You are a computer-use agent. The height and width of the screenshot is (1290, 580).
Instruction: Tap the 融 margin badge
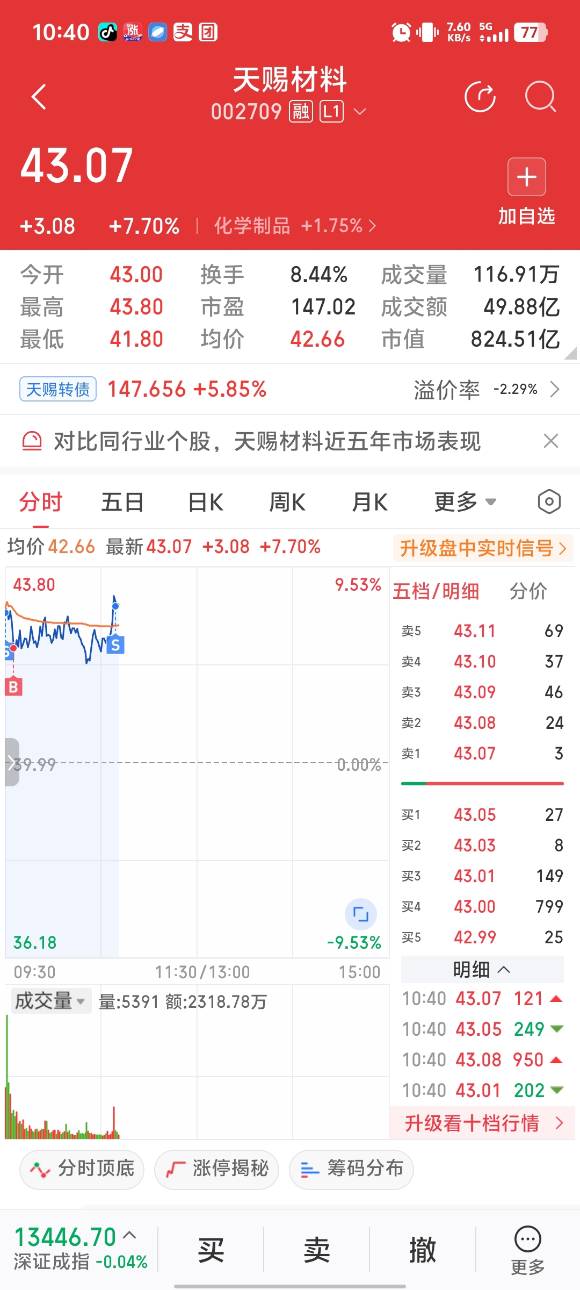tap(301, 112)
